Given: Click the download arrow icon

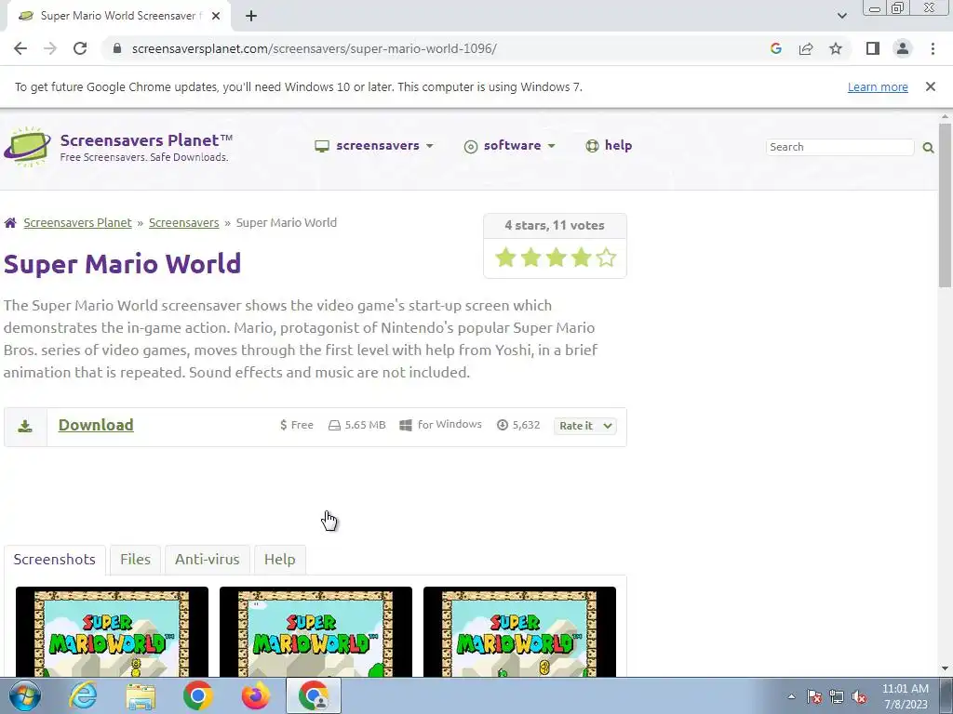Looking at the screenshot, I should coord(25,426).
